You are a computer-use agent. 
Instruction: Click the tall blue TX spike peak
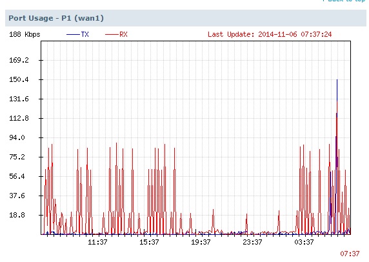[337, 80]
